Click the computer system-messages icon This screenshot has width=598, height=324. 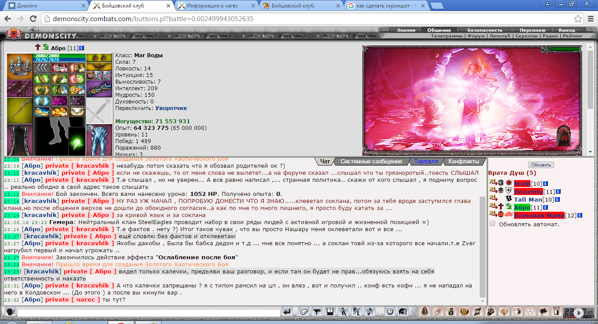tap(330, 312)
